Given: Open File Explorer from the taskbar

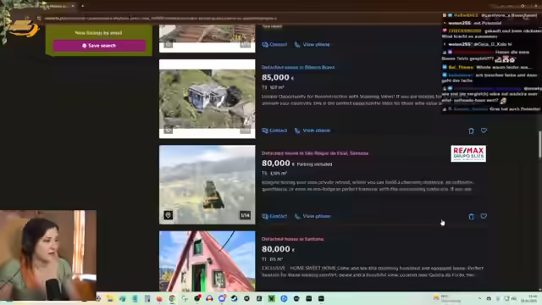Looking at the screenshot, I should [x=110, y=298].
